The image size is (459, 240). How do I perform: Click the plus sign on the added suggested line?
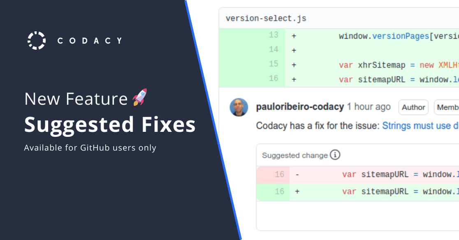point(297,192)
